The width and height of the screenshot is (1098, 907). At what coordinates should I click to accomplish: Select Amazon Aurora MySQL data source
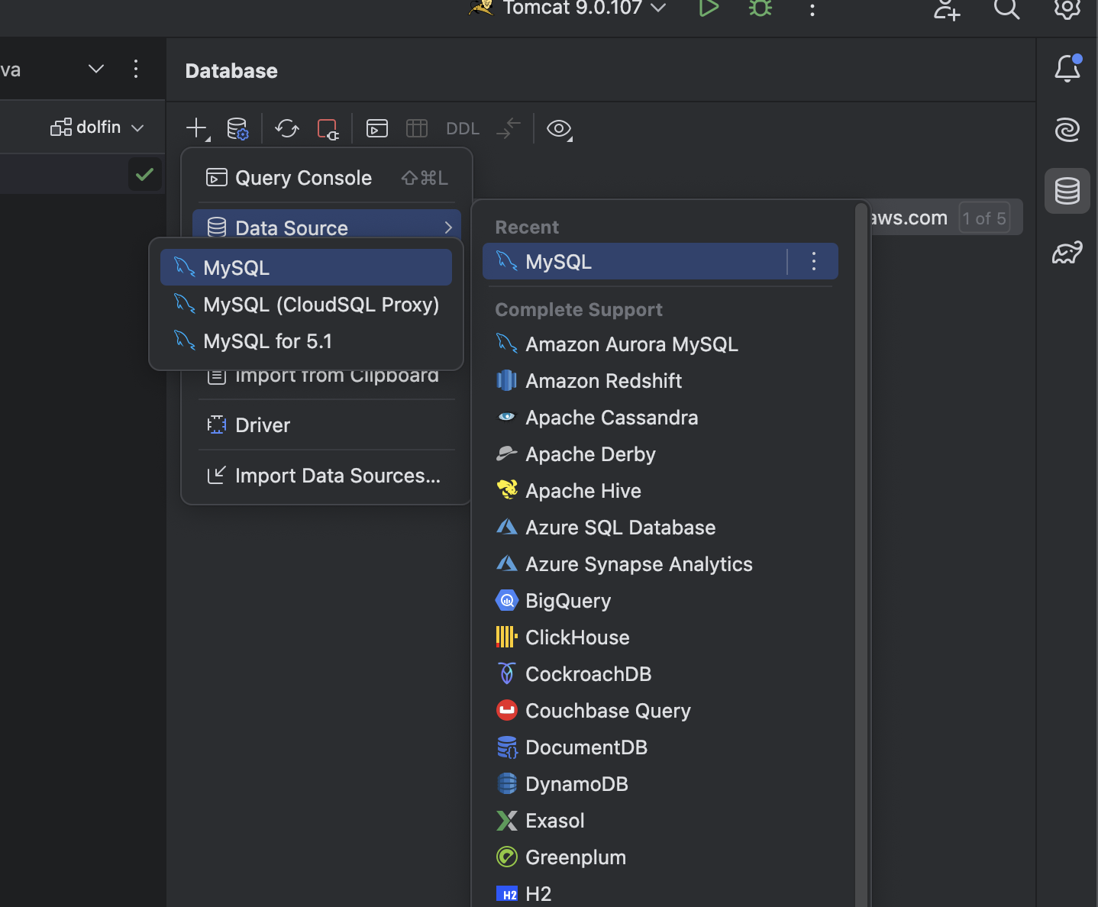[660, 344]
